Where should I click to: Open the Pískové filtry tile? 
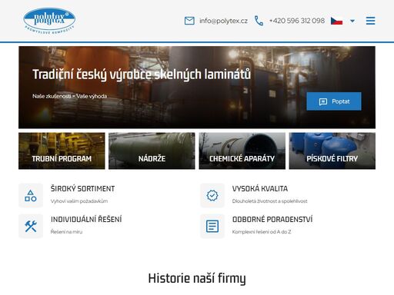coord(332,151)
